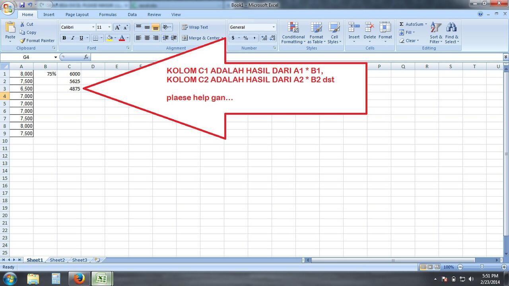Open the AutoSum dropdown

426,24
